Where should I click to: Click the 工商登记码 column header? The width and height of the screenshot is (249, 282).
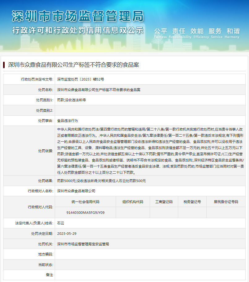tap(164, 202)
